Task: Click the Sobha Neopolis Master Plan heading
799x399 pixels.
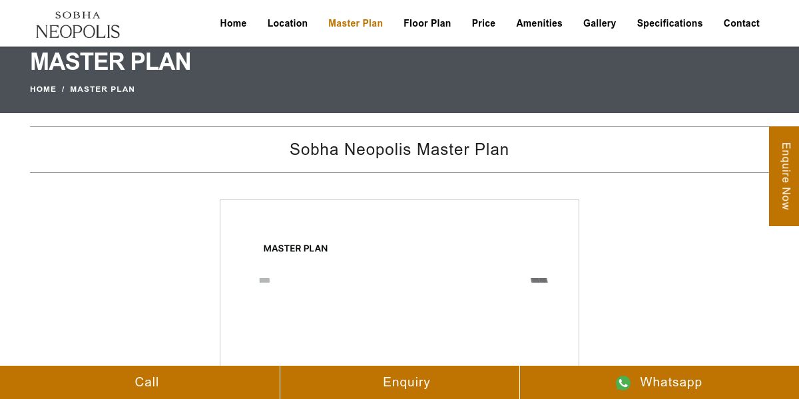Action: coord(400,150)
